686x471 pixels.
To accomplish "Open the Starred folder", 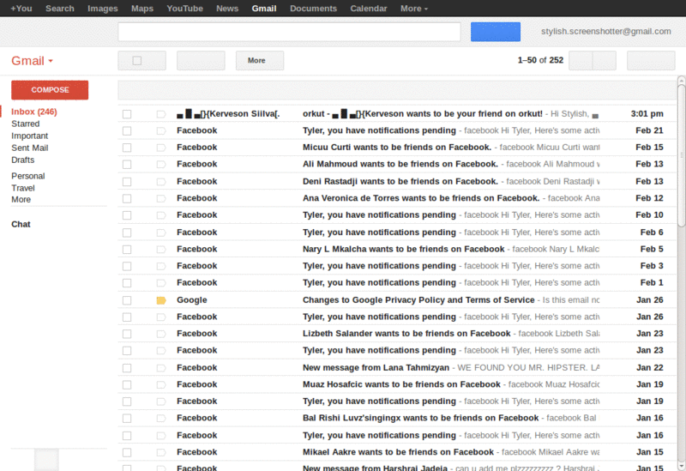I will (x=26, y=124).
